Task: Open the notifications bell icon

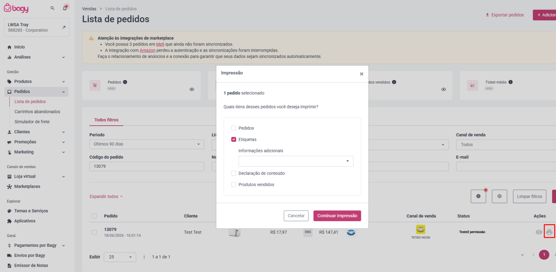Action: [65, 8]
